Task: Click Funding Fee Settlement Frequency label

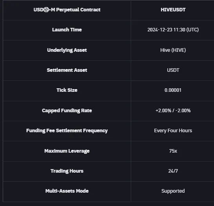Action: click(67, 131)
